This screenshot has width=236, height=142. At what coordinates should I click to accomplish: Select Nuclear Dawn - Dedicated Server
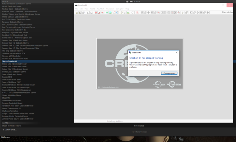[15, 9]
